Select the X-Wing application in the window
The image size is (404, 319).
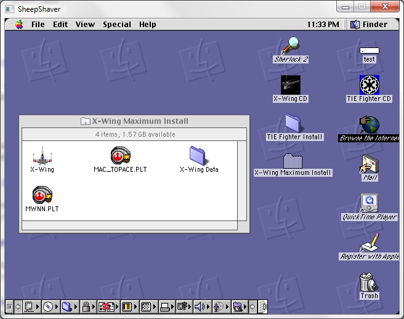42,159
